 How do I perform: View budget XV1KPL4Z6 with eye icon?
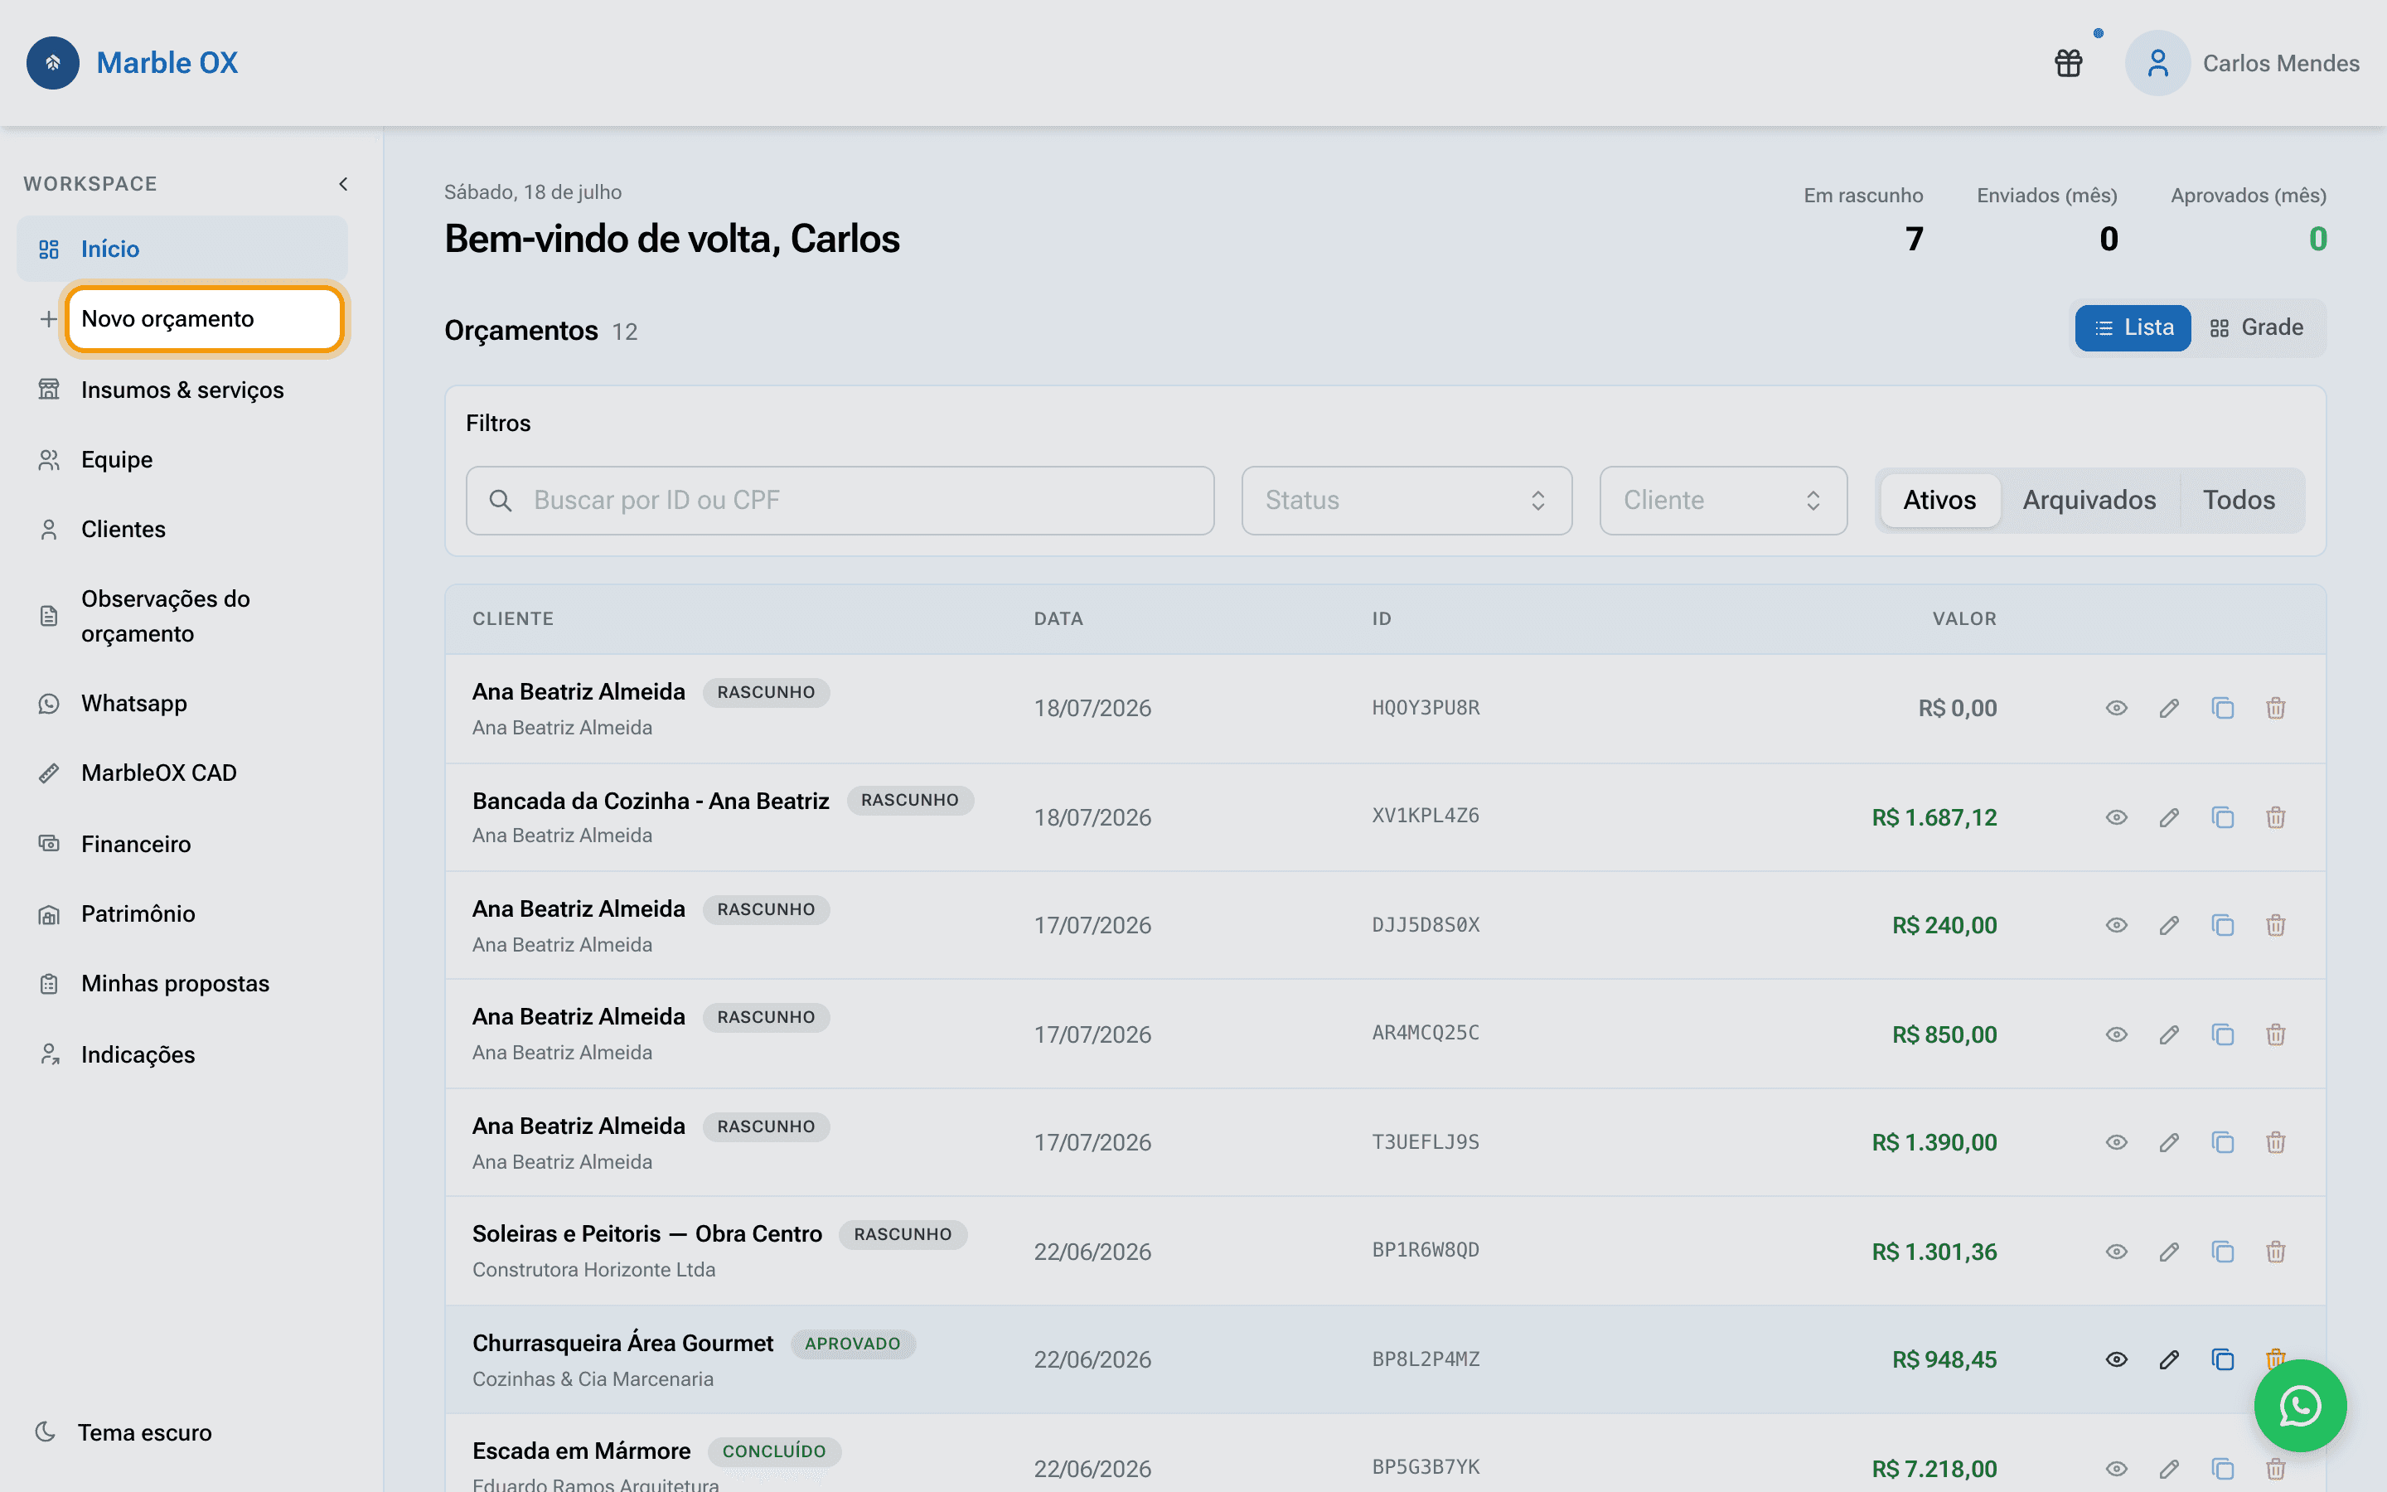(2116, 817)
